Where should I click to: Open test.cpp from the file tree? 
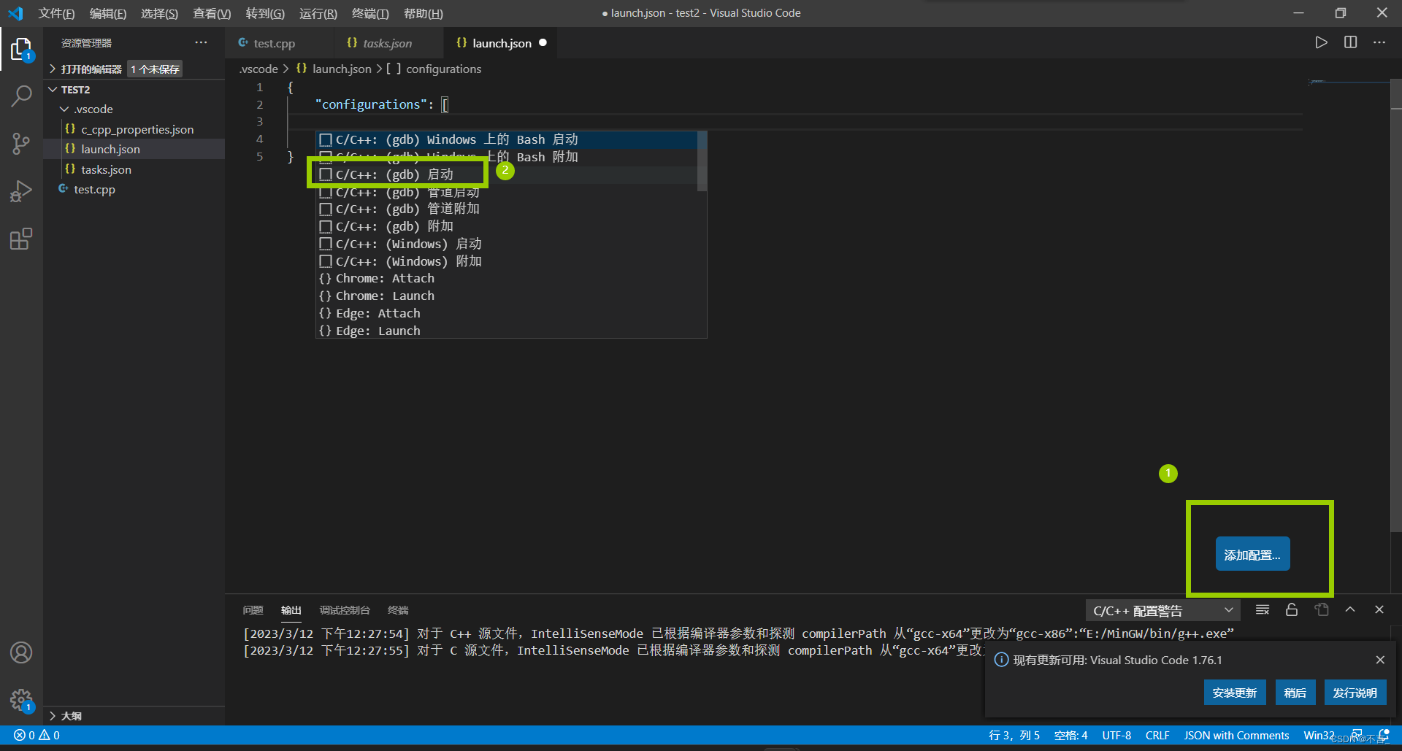point(134,189)
